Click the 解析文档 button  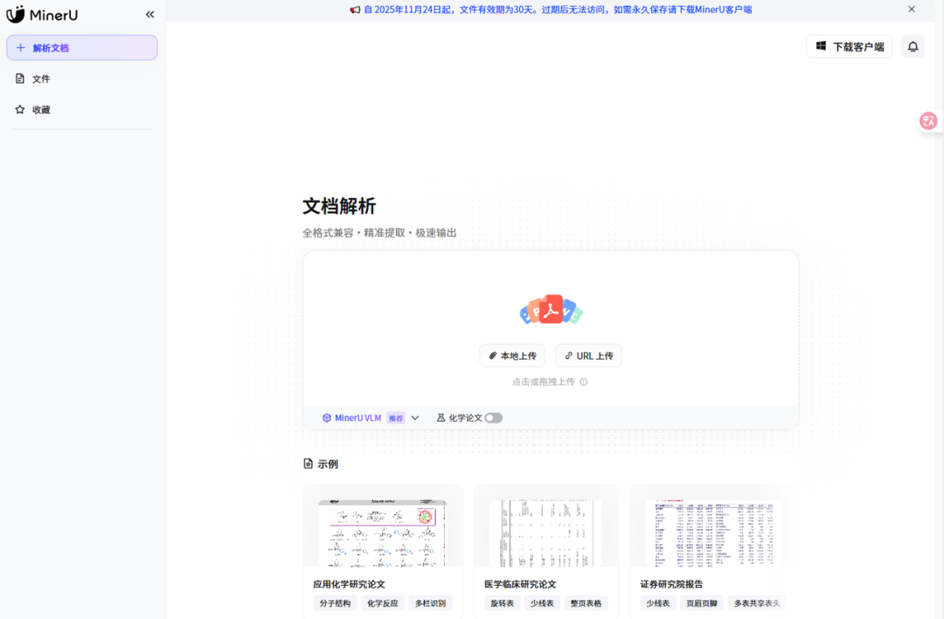click(82, 48)
